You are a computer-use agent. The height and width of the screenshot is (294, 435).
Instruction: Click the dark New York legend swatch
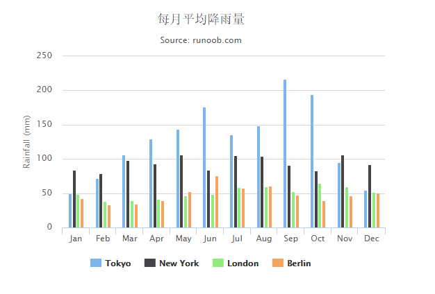pyautogui.click(x=149, y=263)
